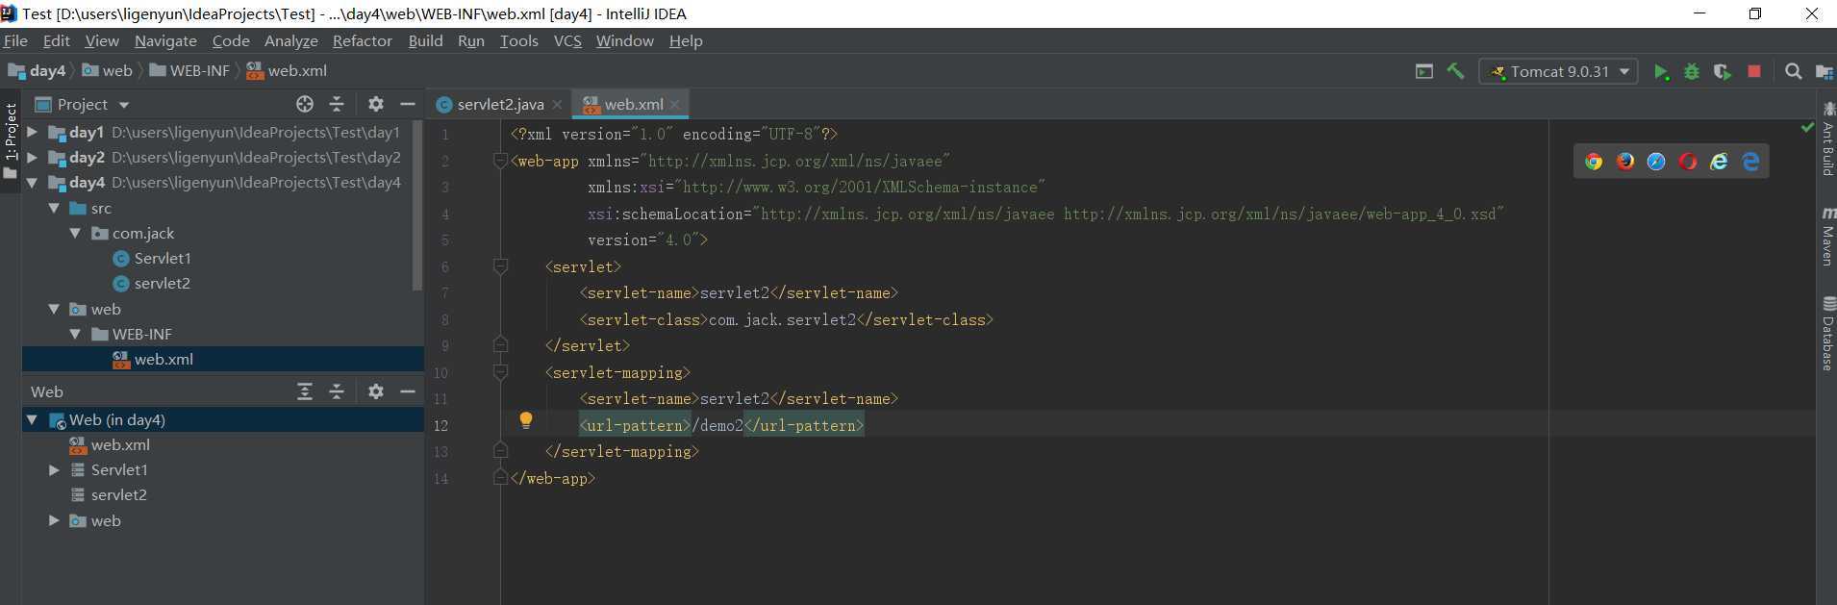Toggle the Database side tool window
1837x605 pixels.
(x=1827, y=334)
